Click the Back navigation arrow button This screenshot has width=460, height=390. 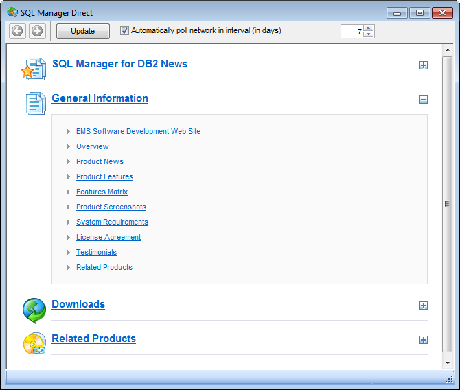[17, 31]
